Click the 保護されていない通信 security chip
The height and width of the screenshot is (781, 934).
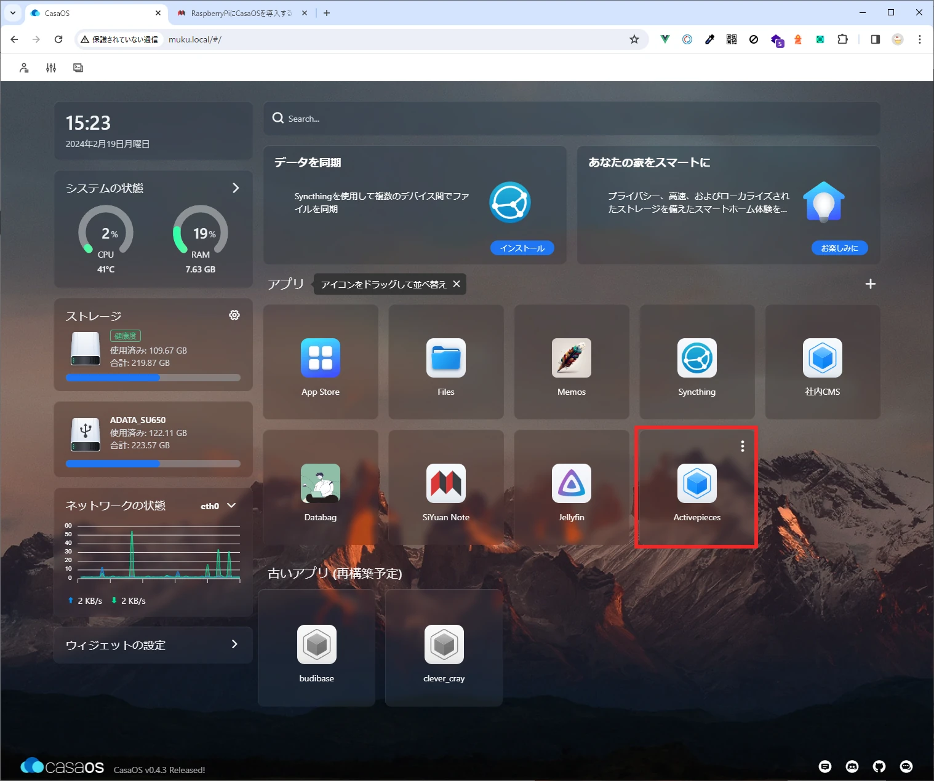point(119,39)
